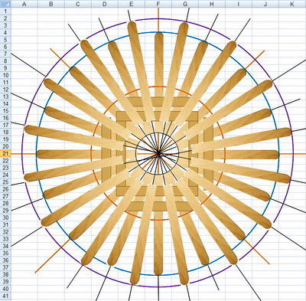Select column C header

click(x=78, y=4)
